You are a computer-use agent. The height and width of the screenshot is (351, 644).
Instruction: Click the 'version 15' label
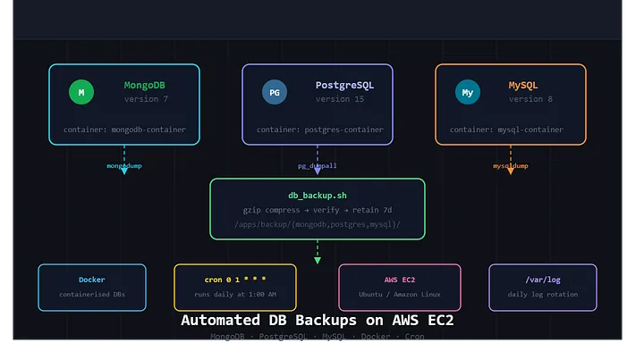coord(340,99)
